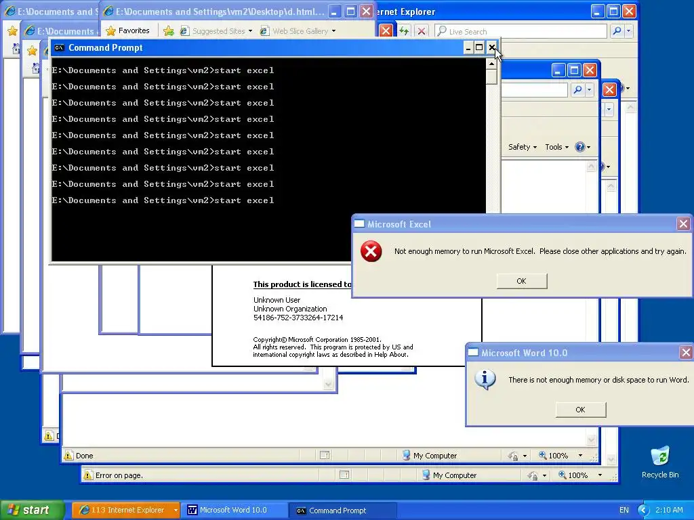Open the 113 Internet Explorer taskbar group
Image resolution: width=694 pixels, height=520 pixels.
point(122,510)
